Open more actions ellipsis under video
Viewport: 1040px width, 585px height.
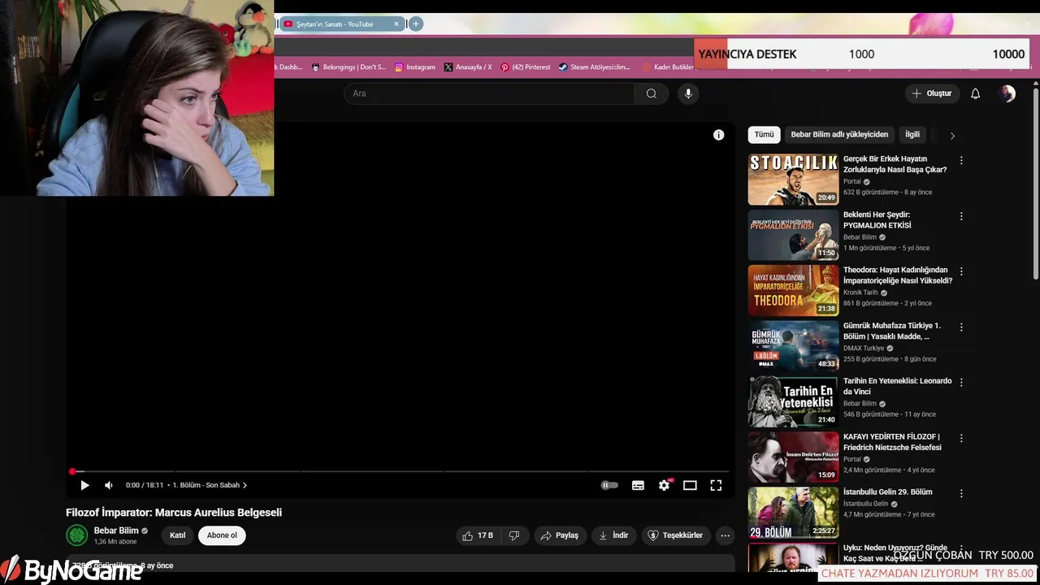point(725,535)
